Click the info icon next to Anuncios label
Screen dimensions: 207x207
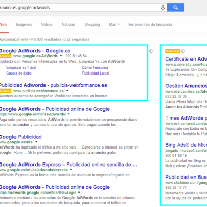[183, 51]
